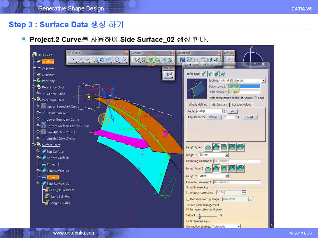Viewport: 318px width, 238px height.
Task: Click the Setback percentage slider handle
Action: pyautogui.click(x=199, y=216)
